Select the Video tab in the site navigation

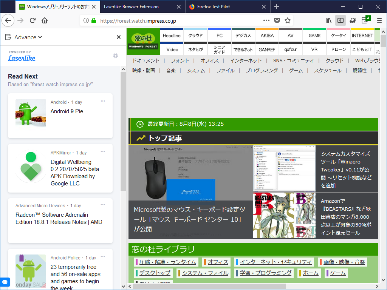[172, 49]
